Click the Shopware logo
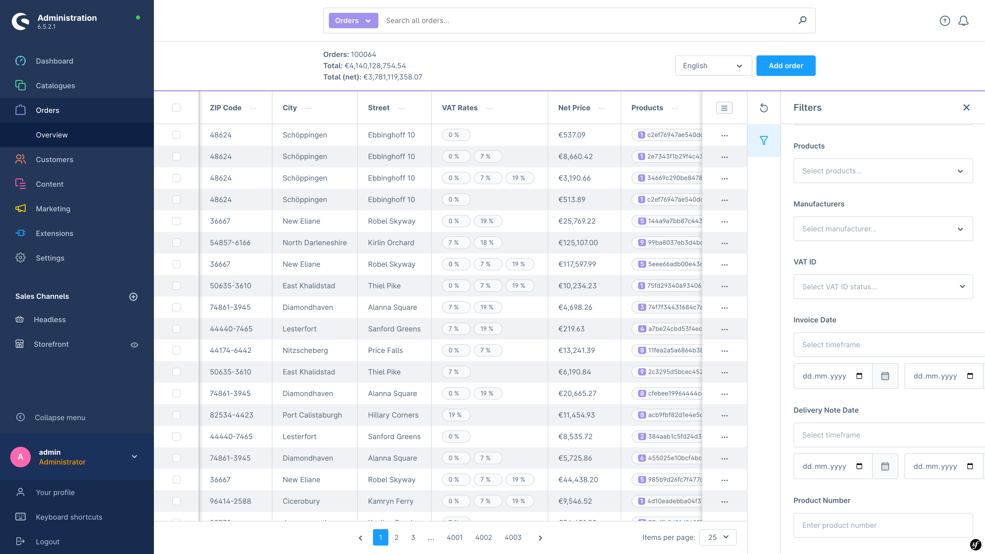Image resolution: width=985 pixels, height=554 pixels. click(x=21, y=21)
